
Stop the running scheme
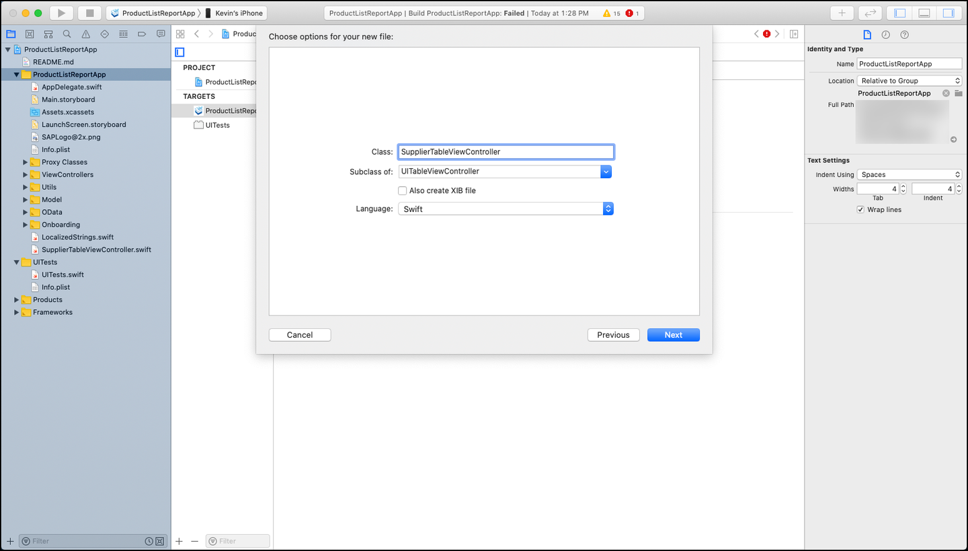89,13
